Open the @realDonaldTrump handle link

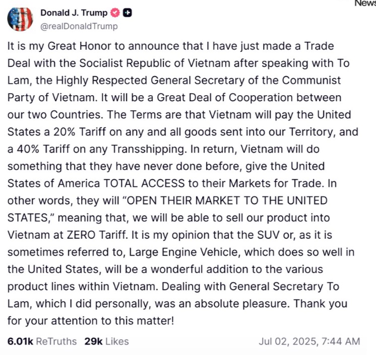[x=79, y=26]
